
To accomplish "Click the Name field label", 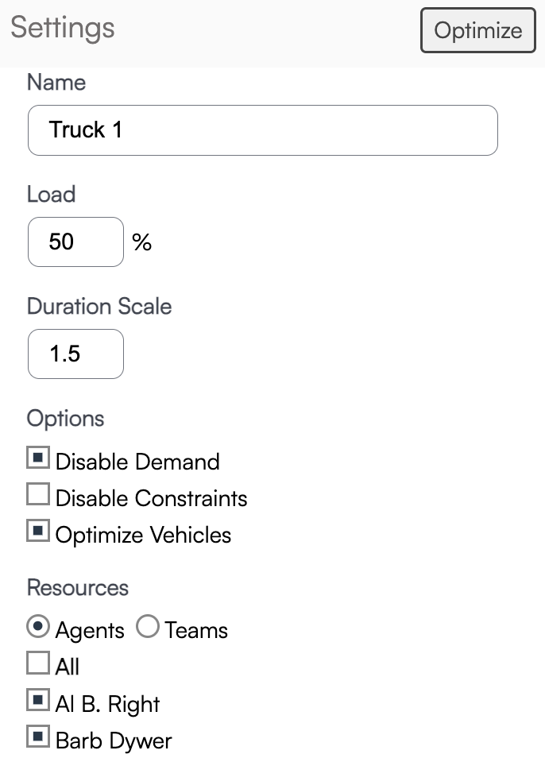I will point(56,82).
